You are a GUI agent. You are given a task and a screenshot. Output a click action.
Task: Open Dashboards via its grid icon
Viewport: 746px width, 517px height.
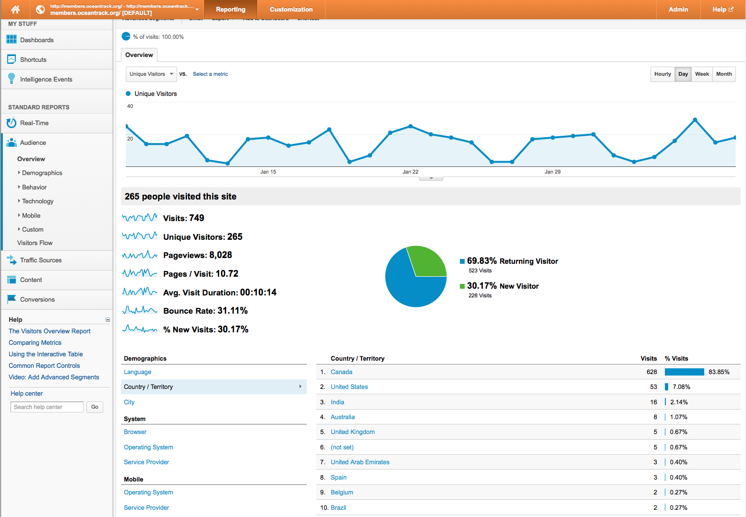(12, 40)
